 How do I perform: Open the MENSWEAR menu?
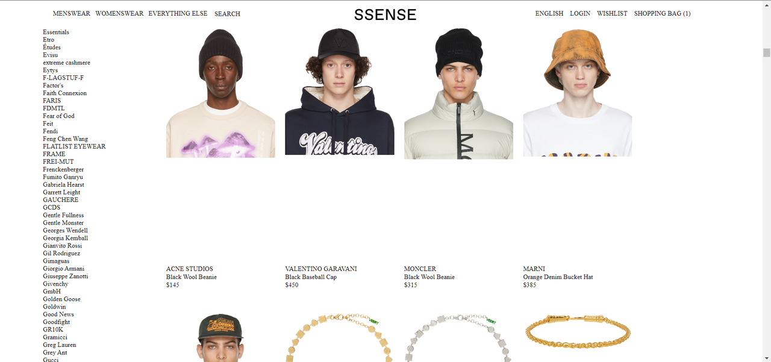pyautogui.click(x=72, y=13)
